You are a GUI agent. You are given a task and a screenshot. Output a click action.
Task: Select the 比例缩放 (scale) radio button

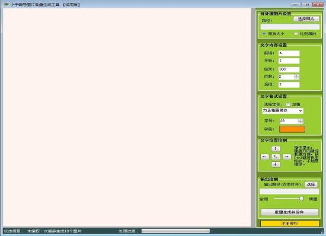[296, 33]
